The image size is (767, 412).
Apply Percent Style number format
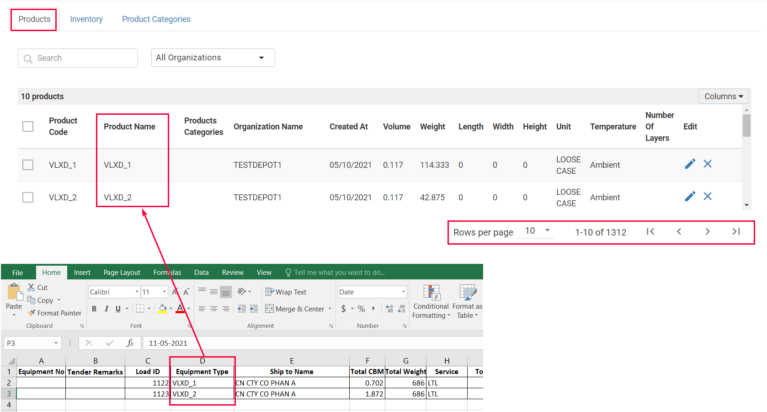coord(362,309)
